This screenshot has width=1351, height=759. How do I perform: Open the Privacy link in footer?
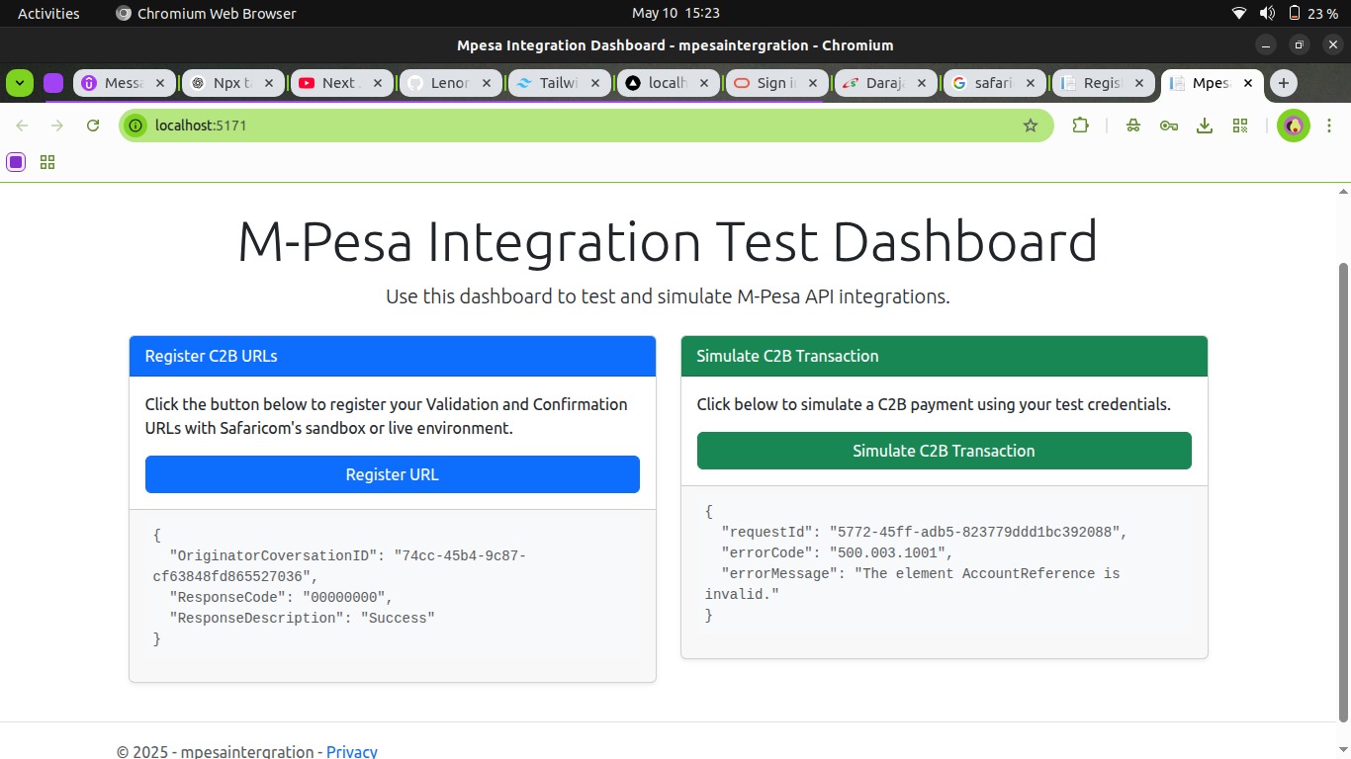(352, 751)
